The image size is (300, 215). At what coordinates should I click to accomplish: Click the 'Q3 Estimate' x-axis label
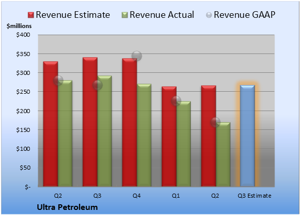coord(255,196)
